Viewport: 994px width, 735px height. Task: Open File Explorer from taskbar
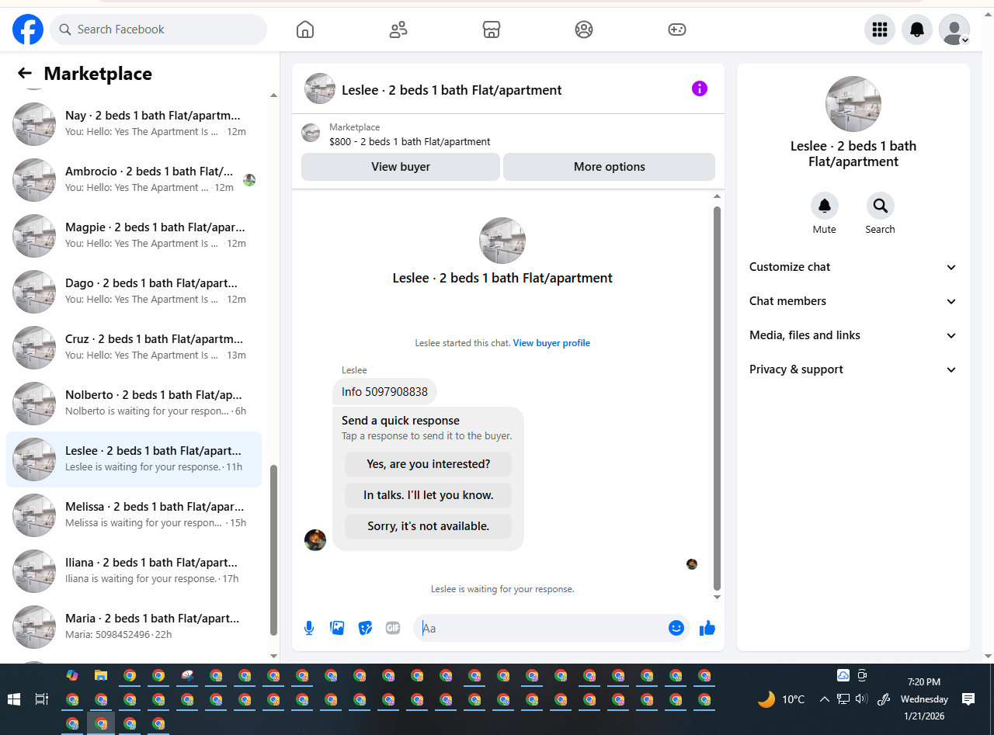101,675
